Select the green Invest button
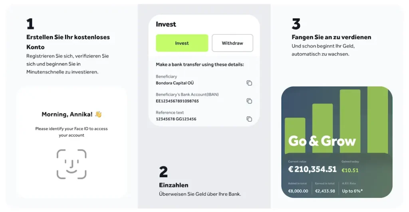409x212 pixels. coord(182,43)
